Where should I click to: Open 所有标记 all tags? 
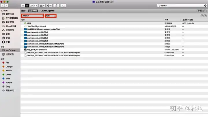(10, 90)
